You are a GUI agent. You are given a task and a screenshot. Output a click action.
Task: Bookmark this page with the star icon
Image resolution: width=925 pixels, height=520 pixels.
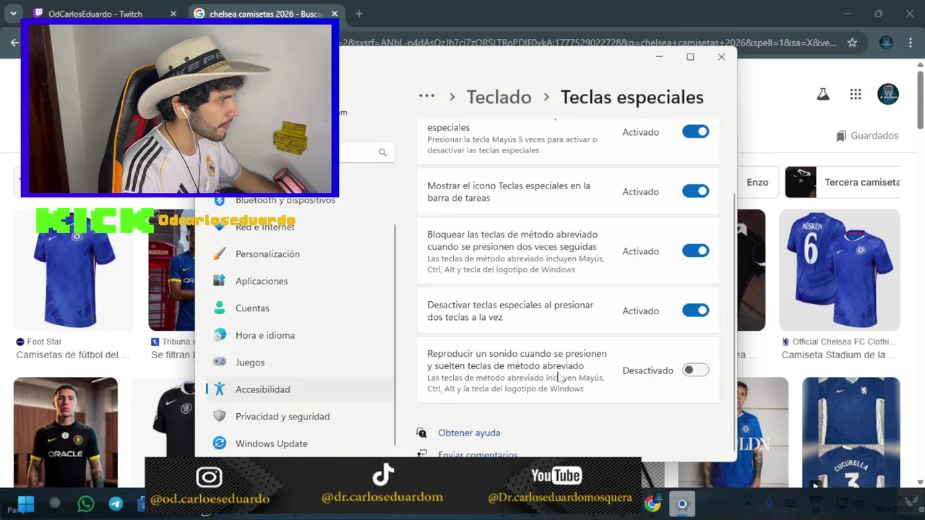[x=852, y=43]
